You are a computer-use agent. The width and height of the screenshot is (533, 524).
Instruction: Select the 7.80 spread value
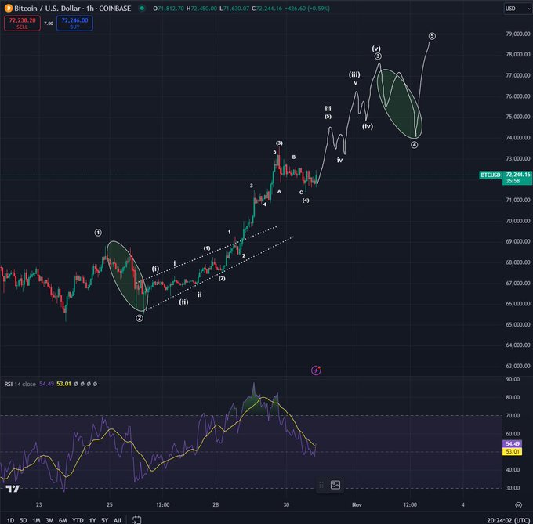(x=49, y=23)
